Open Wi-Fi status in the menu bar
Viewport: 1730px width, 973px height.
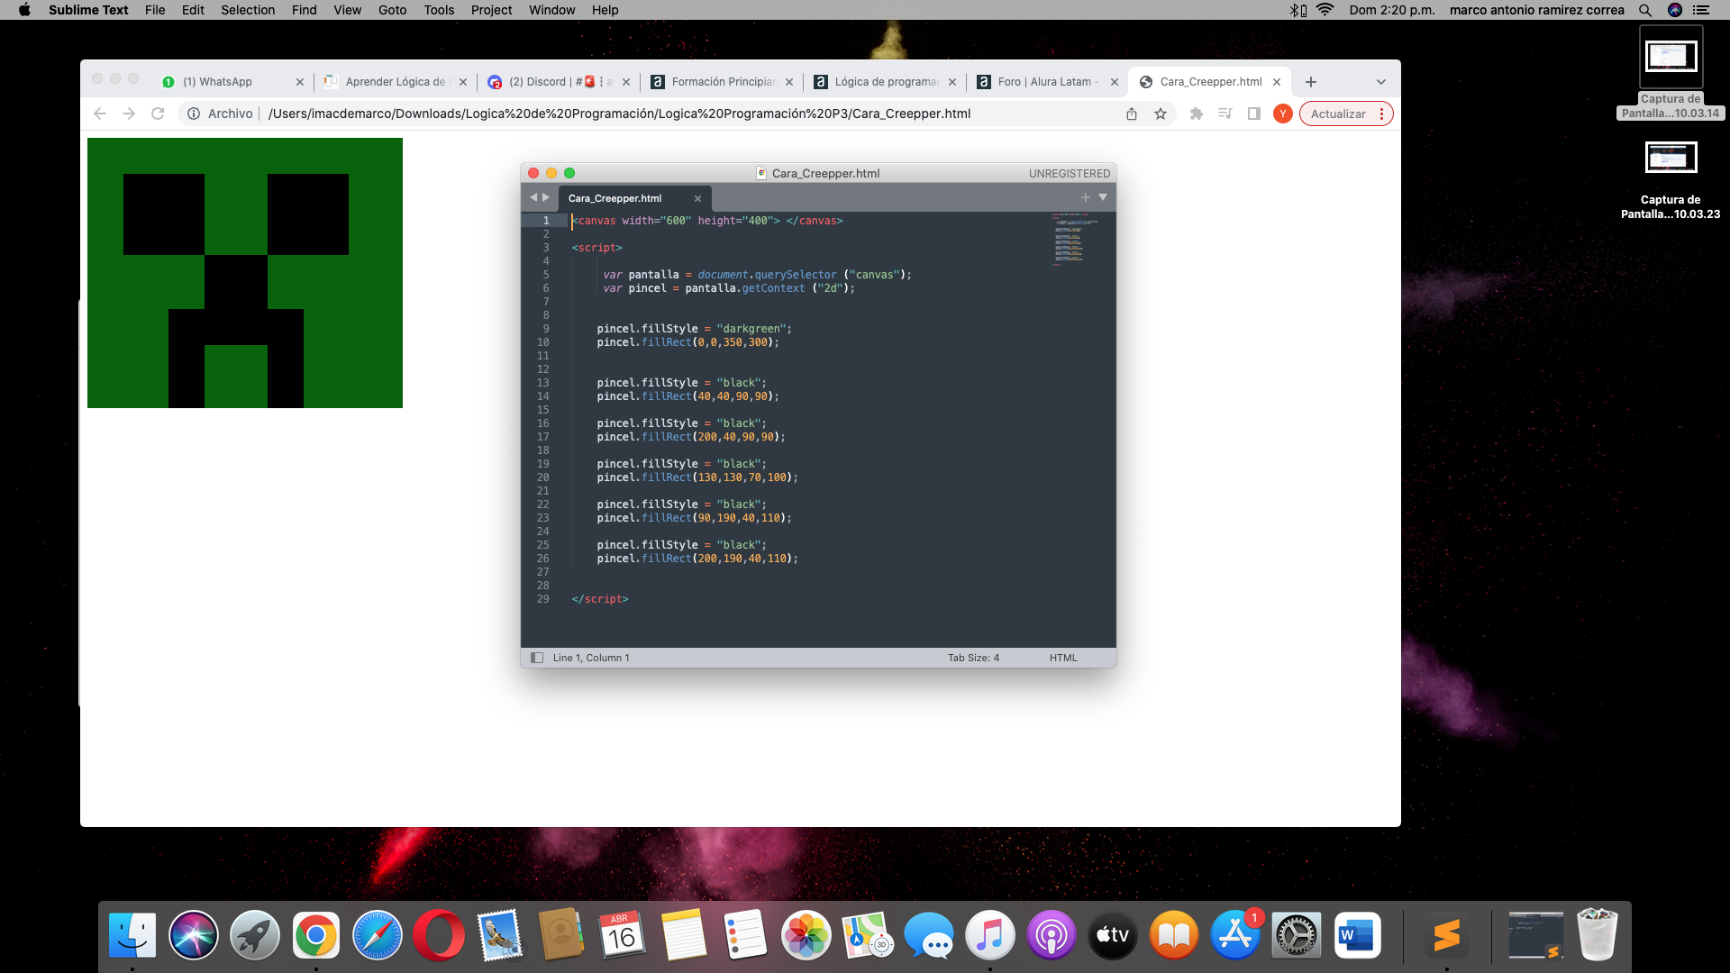(1325, 10)
